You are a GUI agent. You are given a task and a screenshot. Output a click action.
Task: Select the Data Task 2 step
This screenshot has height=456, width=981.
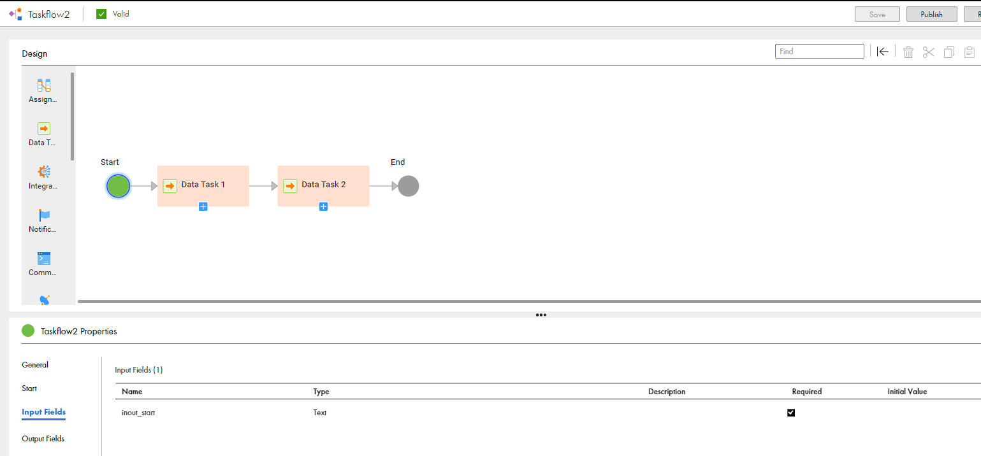(x=323, y=185)
